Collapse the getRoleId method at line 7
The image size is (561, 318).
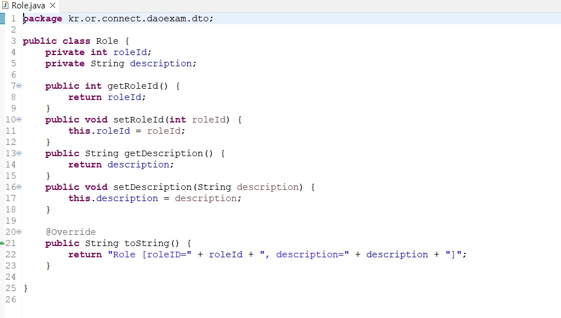coord(19,86)
